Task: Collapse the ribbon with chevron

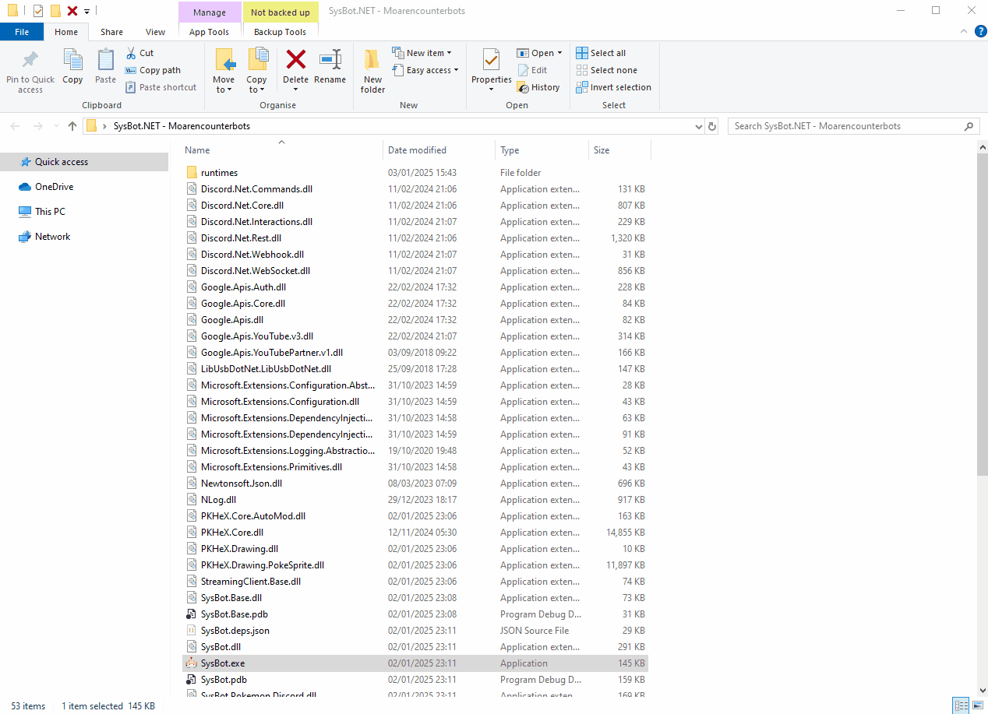Action: point(962,32)
